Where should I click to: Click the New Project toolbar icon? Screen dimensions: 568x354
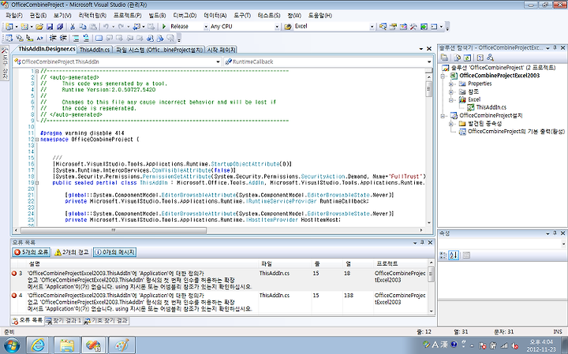(x=9, y=27)
